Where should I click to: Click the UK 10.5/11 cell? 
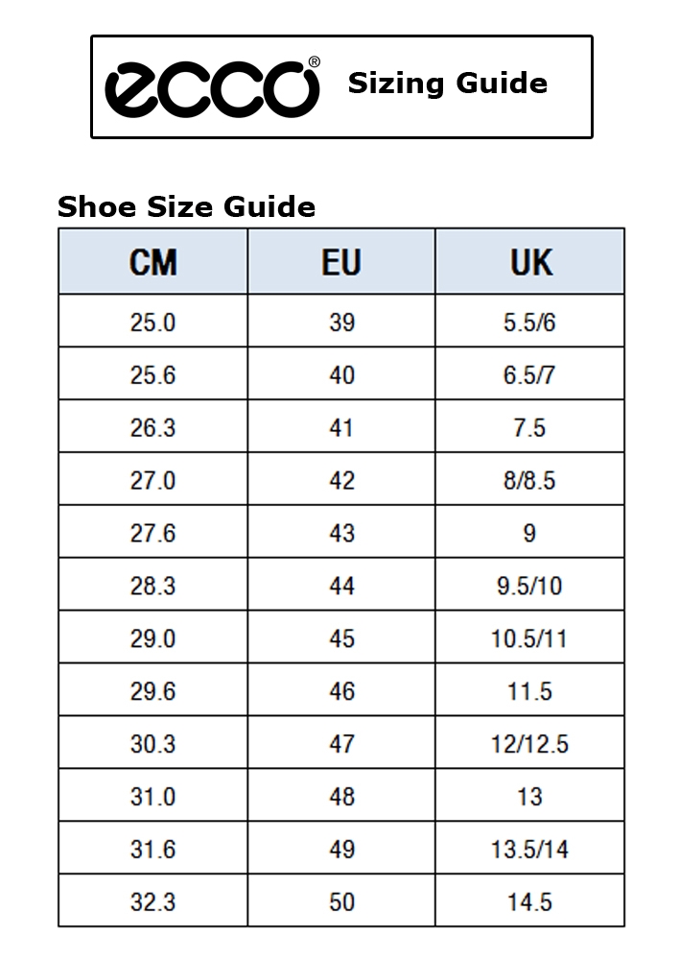tap(529, 638)
